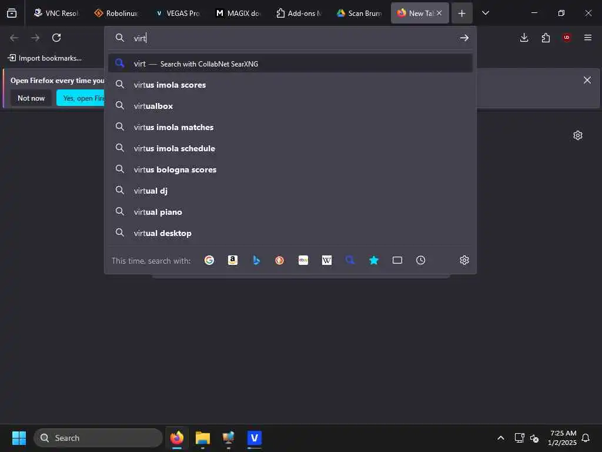Personalize new tab gear icon
Viewport: 602px width, 452px height.
point(578,135)
